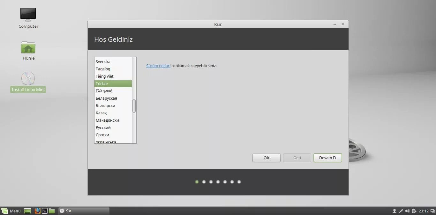Viewport: 436px width, 215px height.
Task: Select the Install Linux Mint disc icon
Action: pyautogui.click(x=28, y=78)
